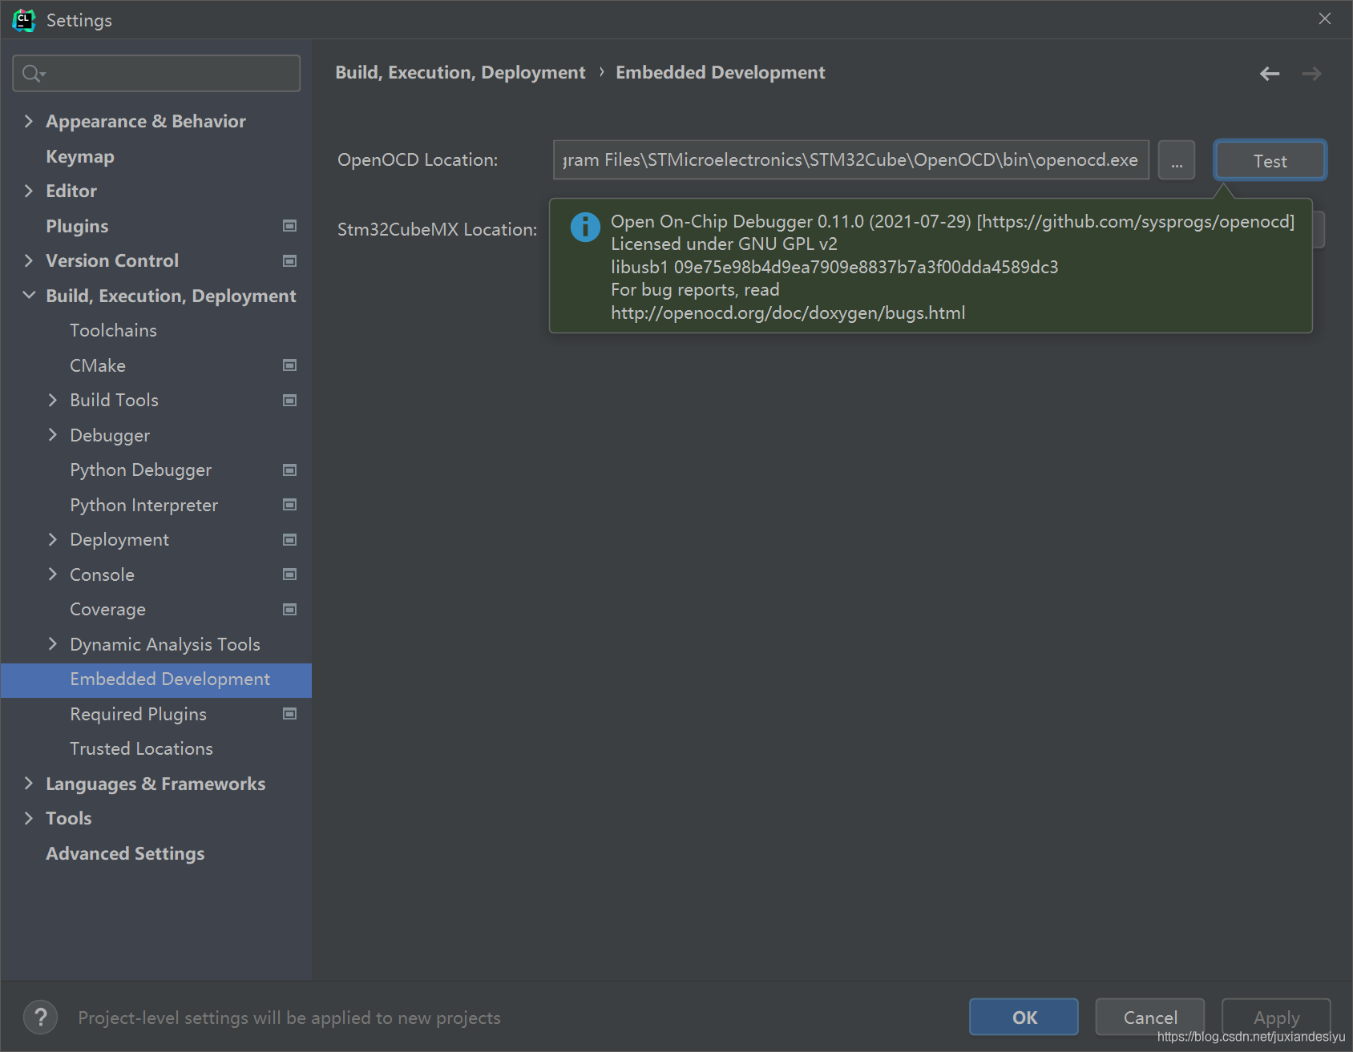
Task: Expand the Deployment node
Action: tap(53, 539)
